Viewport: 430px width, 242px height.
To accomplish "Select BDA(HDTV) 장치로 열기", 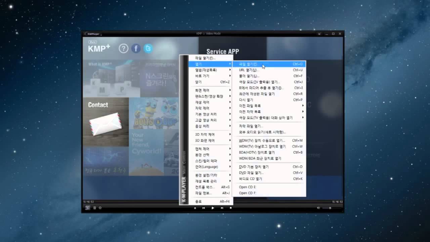I will click(269, 152).
